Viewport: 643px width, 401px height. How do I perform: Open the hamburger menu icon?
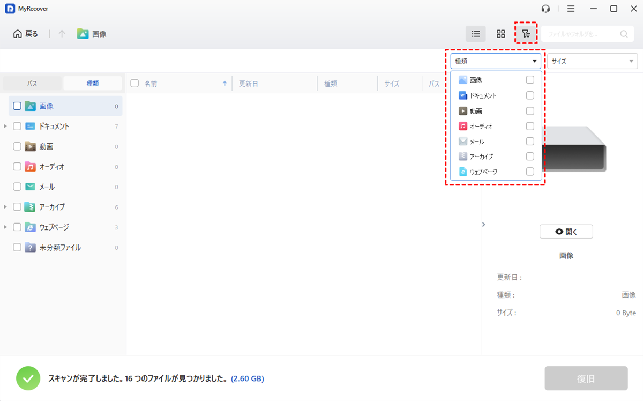pyautogui.click(x=571, y=9)
